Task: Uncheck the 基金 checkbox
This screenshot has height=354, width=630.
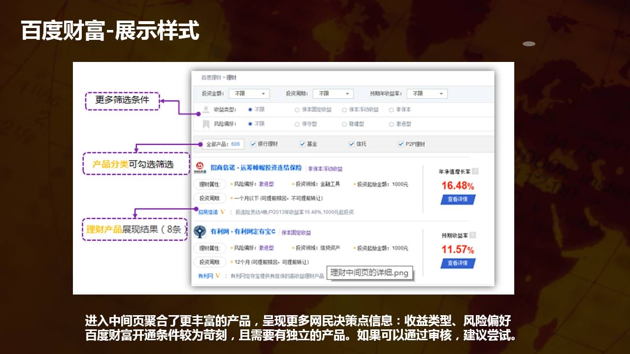Action: (x=302, y=144)
